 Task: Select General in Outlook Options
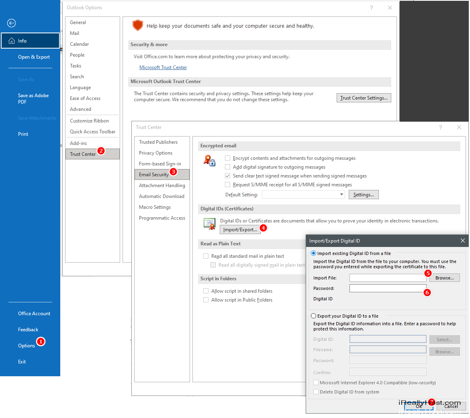[92, 22]
